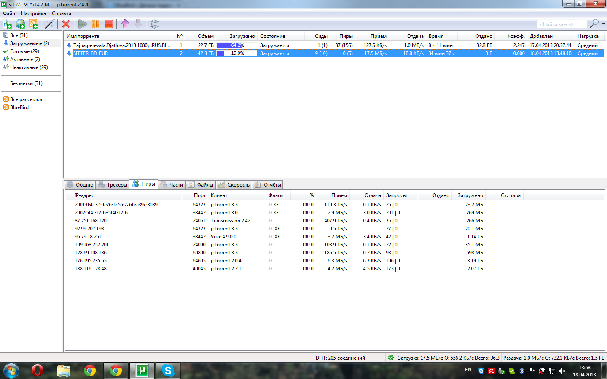Switch to the Отчёты tab
This screenshot has width=607, height=379.
tap(268, 185)
